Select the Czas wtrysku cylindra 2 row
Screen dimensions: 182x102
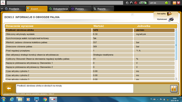click(x=90, y=75)
